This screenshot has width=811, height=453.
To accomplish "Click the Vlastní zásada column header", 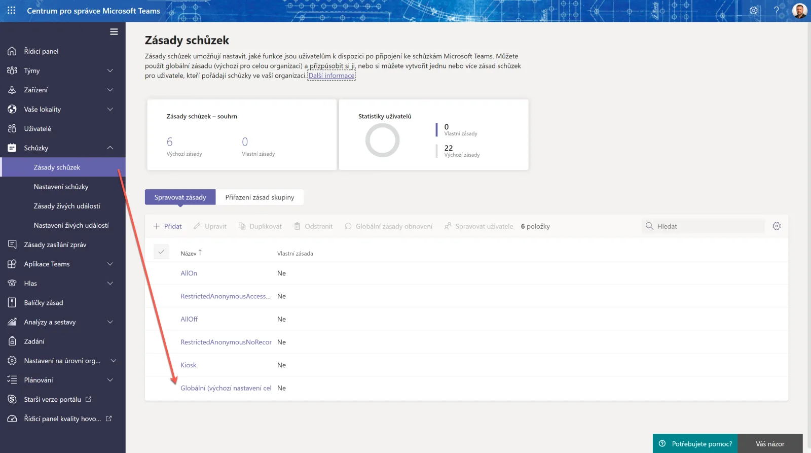I will tap(295, 254).
